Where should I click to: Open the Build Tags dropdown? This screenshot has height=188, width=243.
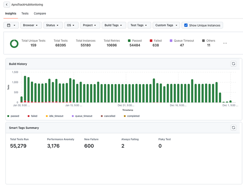click(114, 25)
